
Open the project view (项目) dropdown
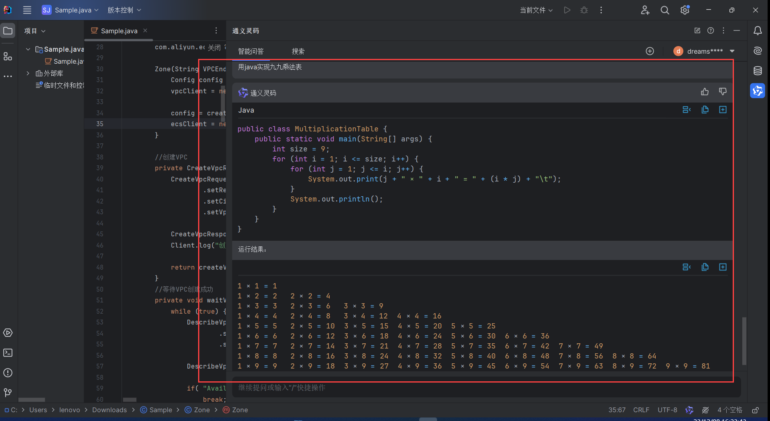pyautogui.click(x=35, y=31)
